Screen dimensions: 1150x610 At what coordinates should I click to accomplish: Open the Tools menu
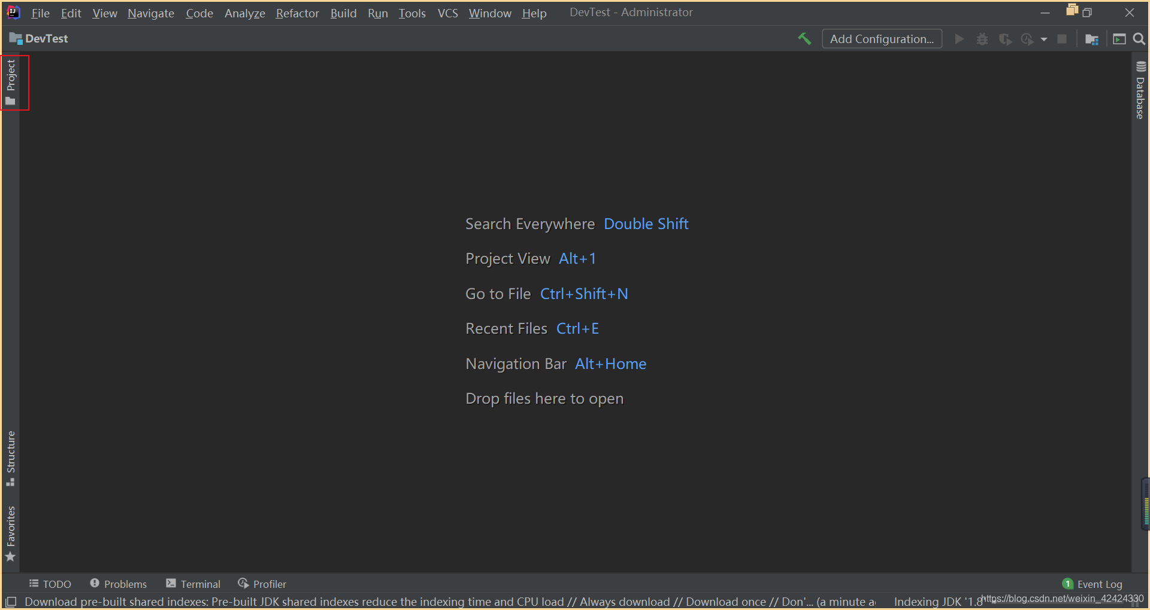tap(412, 13)
